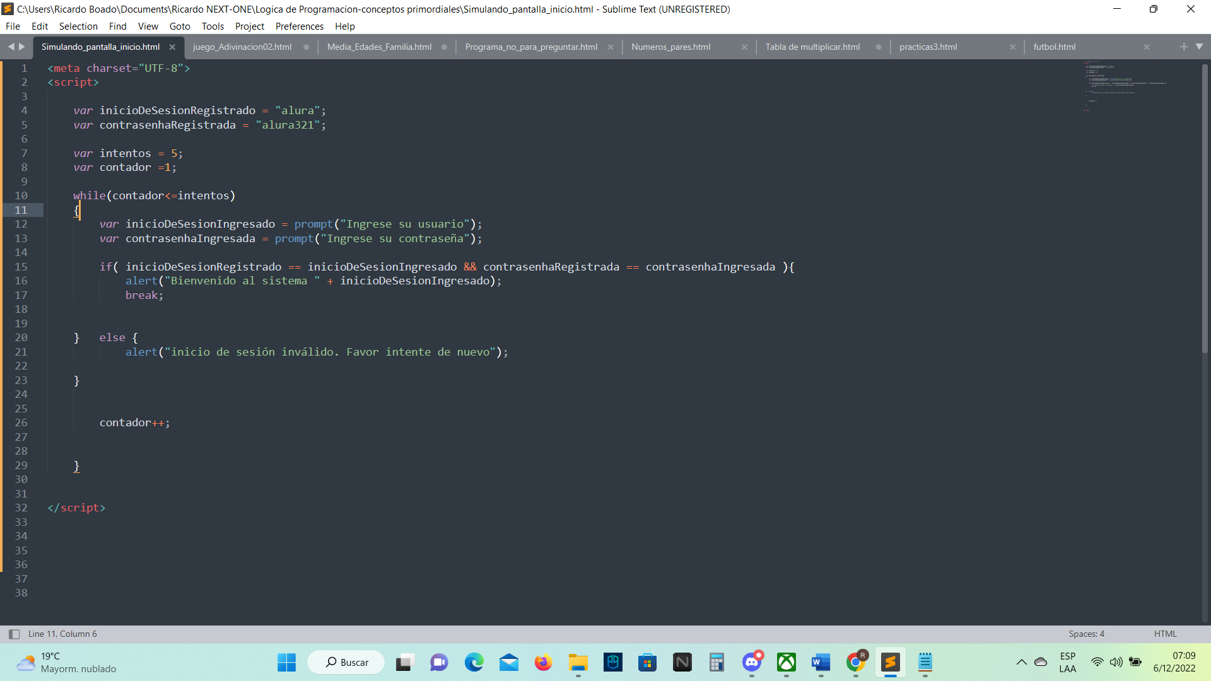Open the Mail app from taskbar
This screenshot has width=1211, height=681.
coord(508,662)
